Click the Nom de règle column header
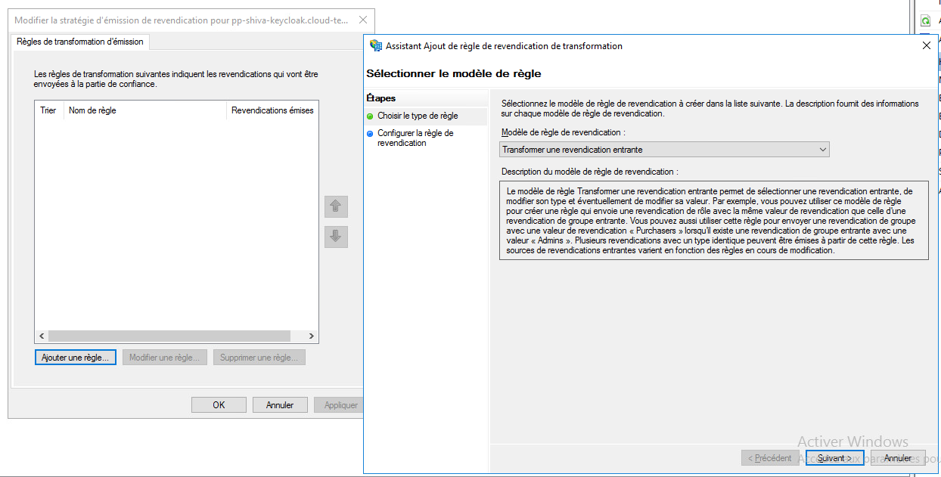This screenshot has width=941, height=477. 144,110
